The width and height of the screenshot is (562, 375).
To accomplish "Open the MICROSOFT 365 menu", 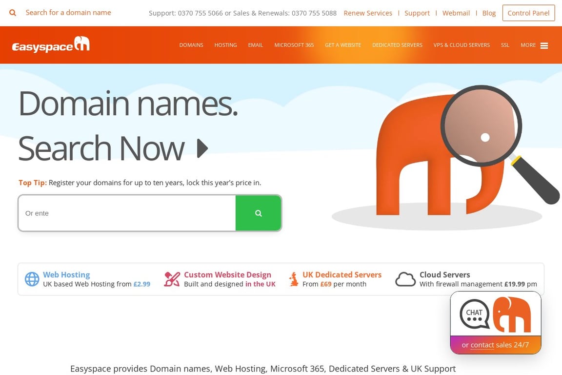I will coord(294,45).
